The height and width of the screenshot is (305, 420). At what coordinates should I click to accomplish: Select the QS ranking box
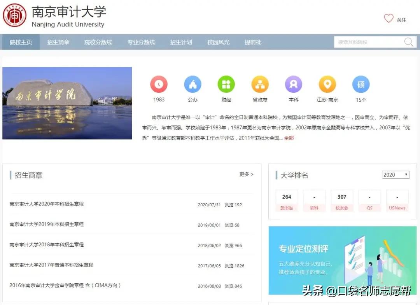point(369,201)
